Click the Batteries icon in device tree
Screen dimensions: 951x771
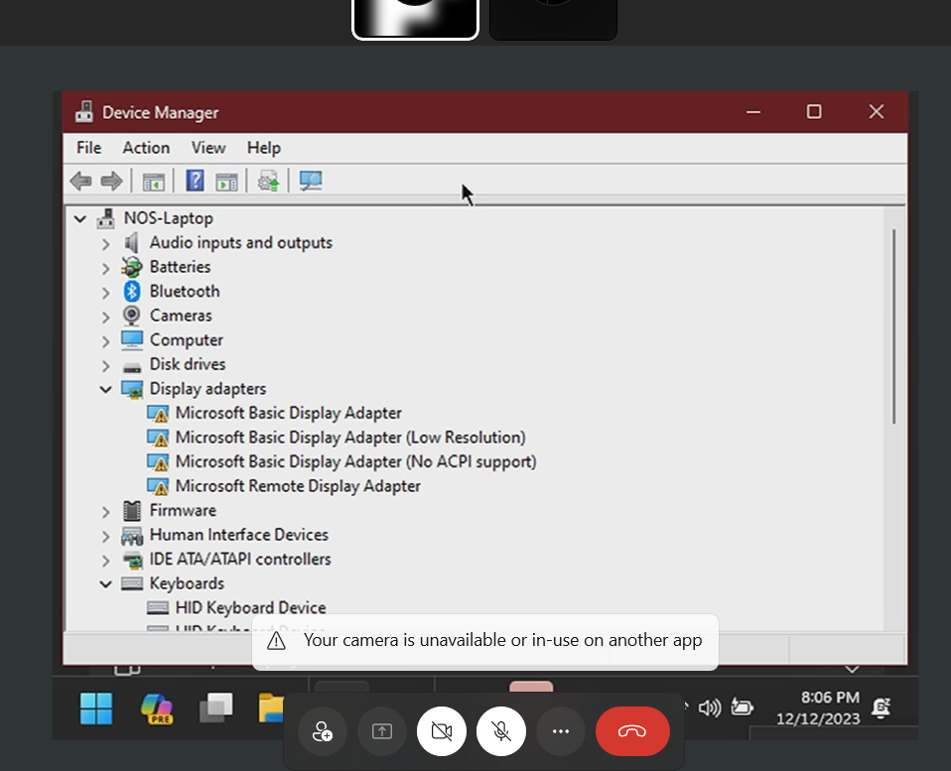tap(132, 267)
